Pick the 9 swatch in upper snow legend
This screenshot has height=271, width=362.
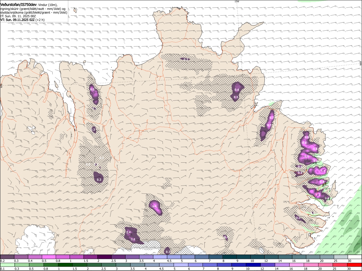coord(243,257)
